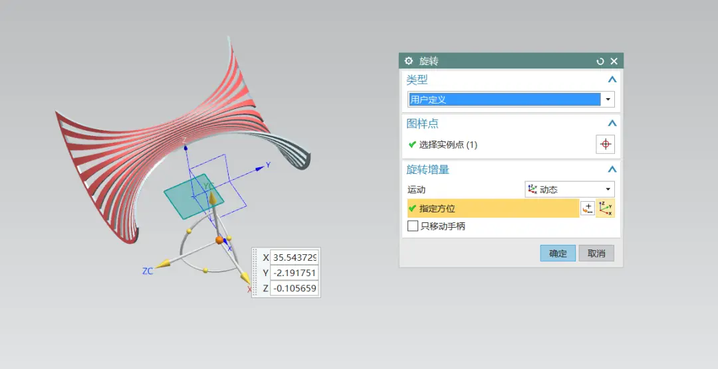
Task: Confirm with the 确定 button
Action: (558, 254)
